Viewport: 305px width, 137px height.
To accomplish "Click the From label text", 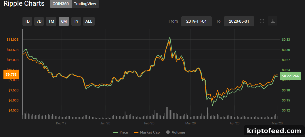I will click(x=173, y=21).
